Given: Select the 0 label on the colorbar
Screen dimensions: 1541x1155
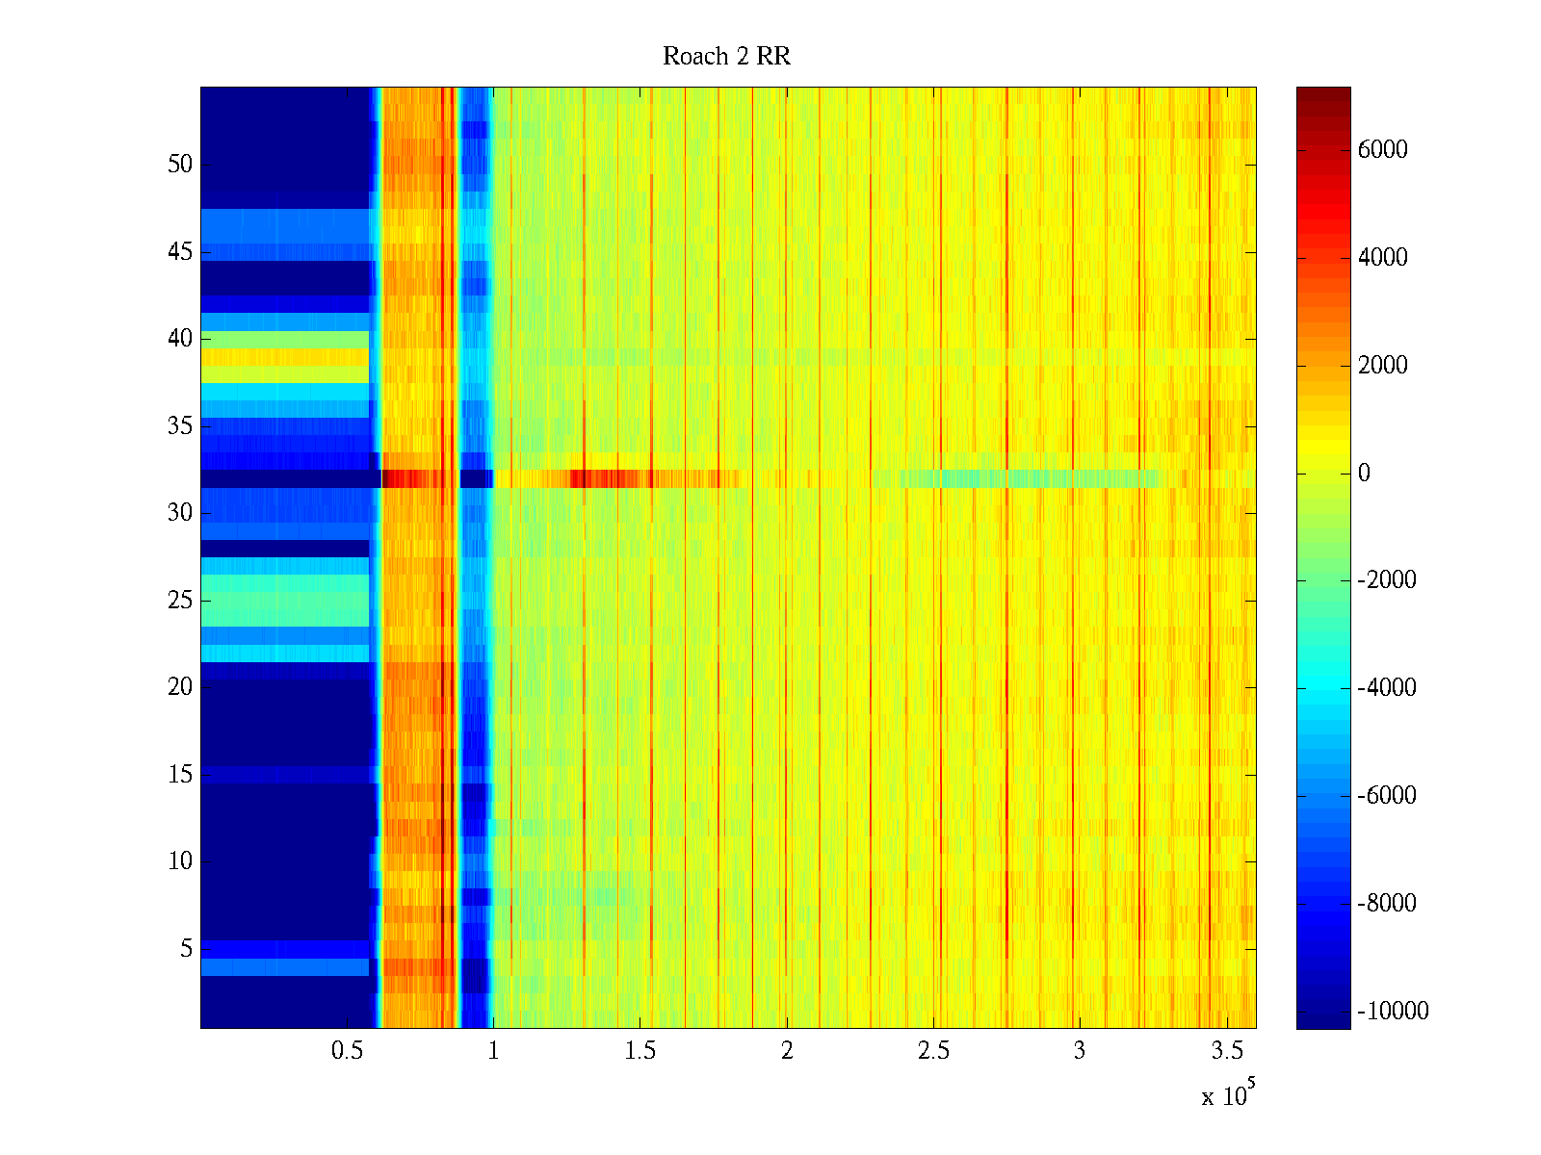Looking at the screenshot, I should click(x=1364, y=473).
